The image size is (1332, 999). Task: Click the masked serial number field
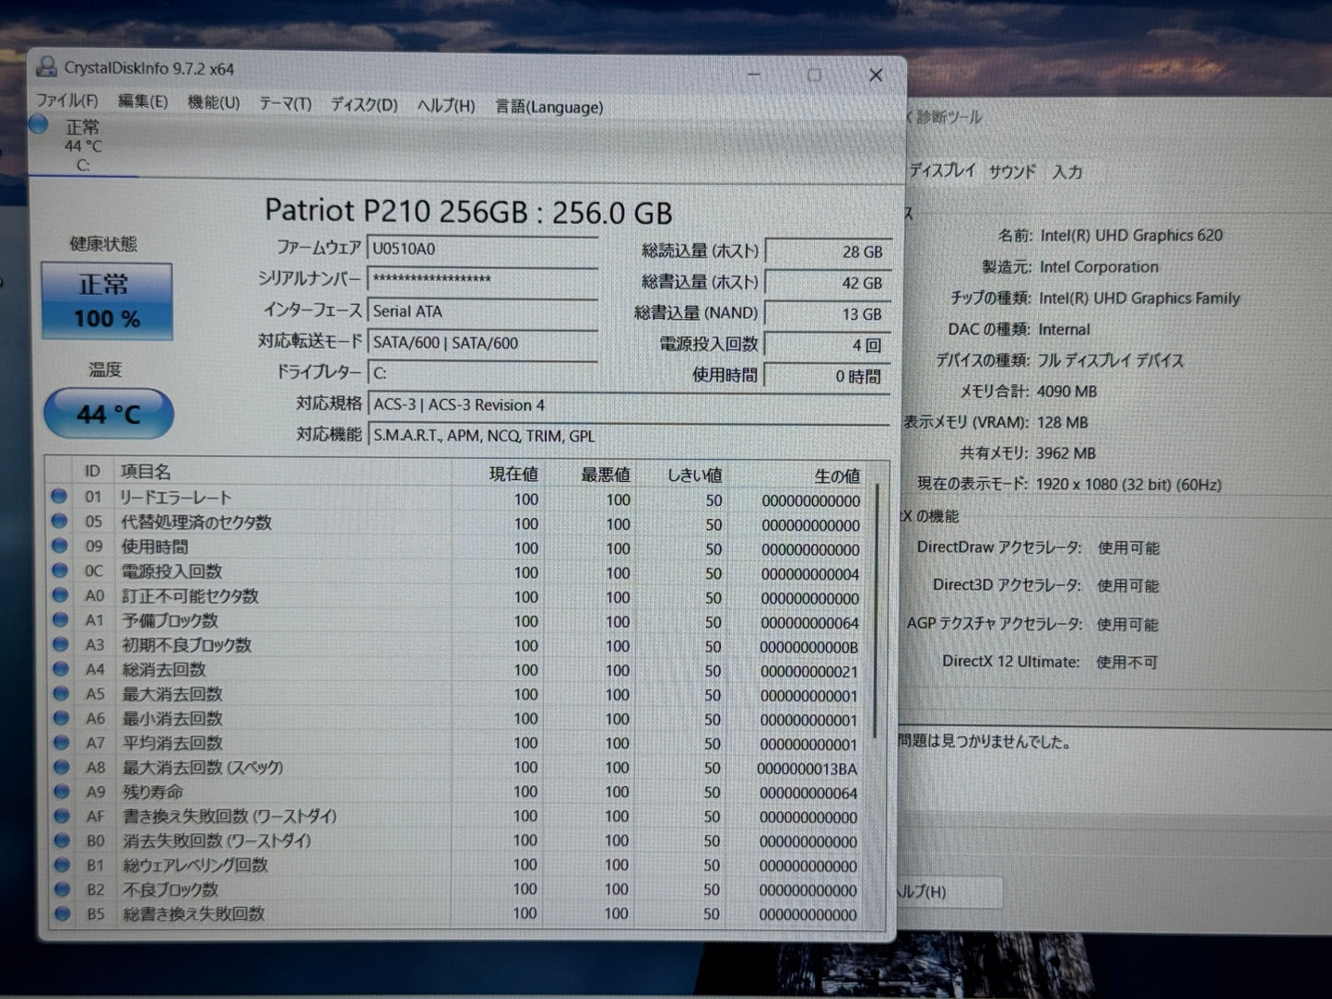pyautogui.click(x=482, y=279)
